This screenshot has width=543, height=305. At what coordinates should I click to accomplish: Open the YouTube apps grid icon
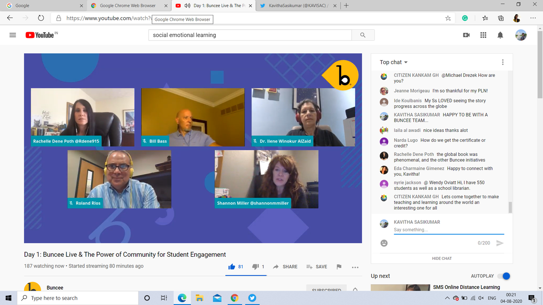(x=483, y=35)
